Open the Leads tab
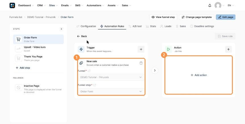Viewport: 245px width, 124px height. point(166,26)
